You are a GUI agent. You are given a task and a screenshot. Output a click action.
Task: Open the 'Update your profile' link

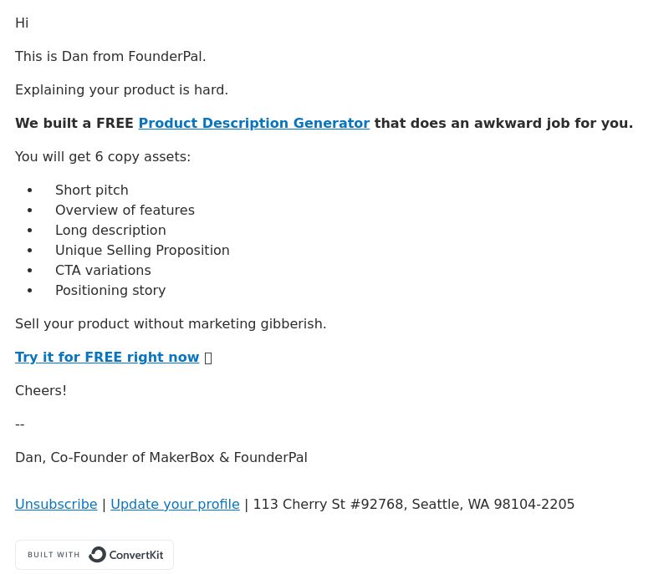[175, 504]
